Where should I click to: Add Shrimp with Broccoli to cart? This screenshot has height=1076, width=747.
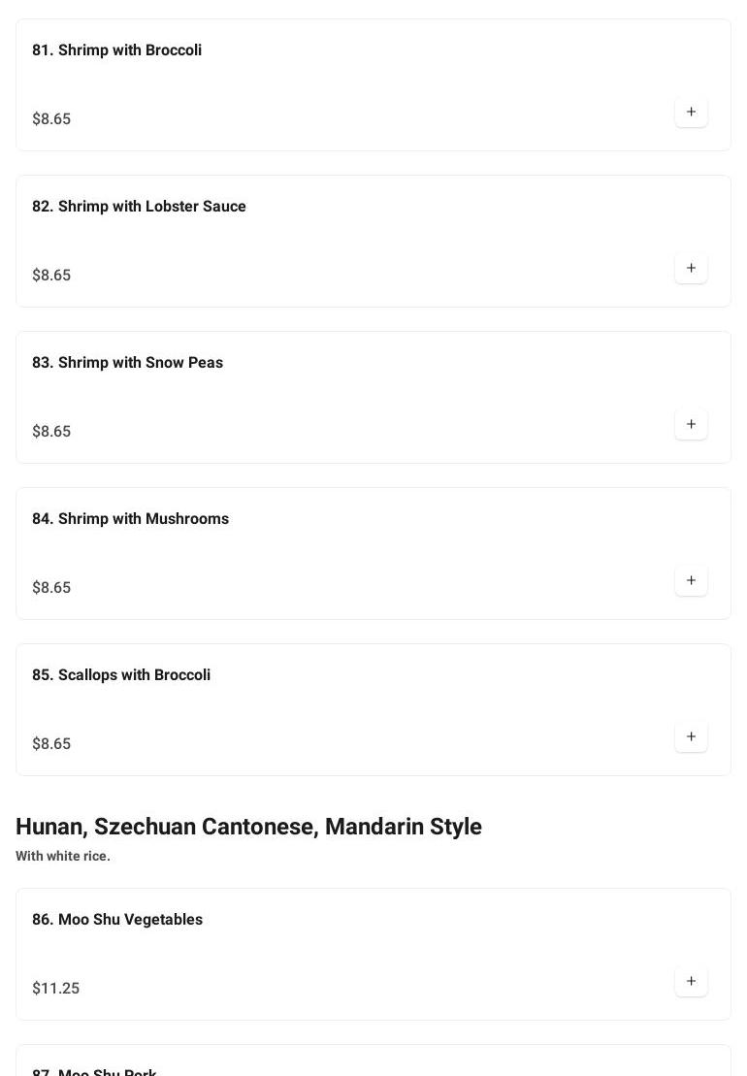coord(691,112)
